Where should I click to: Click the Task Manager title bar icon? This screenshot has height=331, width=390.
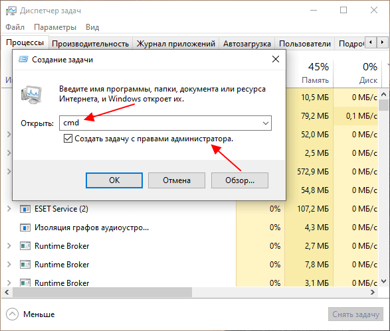11,11
